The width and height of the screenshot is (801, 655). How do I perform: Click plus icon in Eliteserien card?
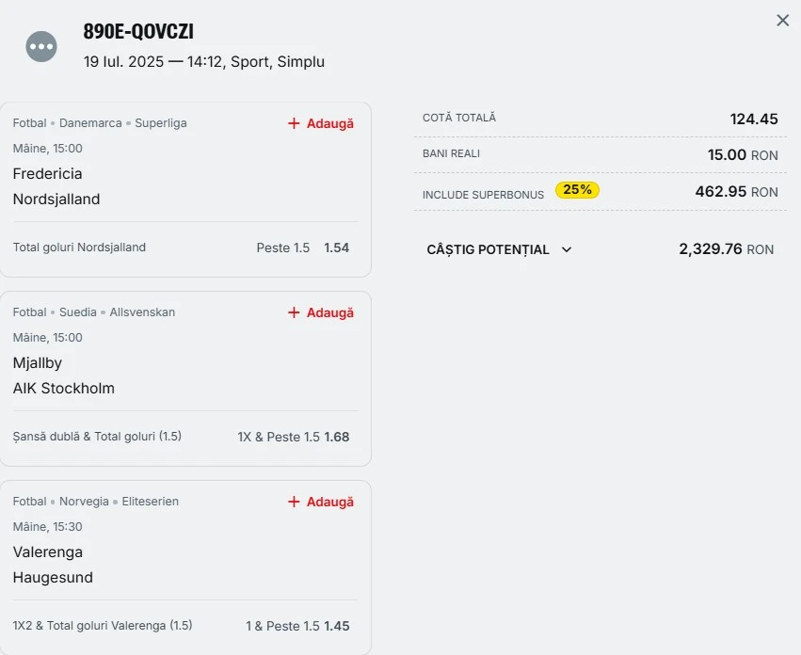294,502
